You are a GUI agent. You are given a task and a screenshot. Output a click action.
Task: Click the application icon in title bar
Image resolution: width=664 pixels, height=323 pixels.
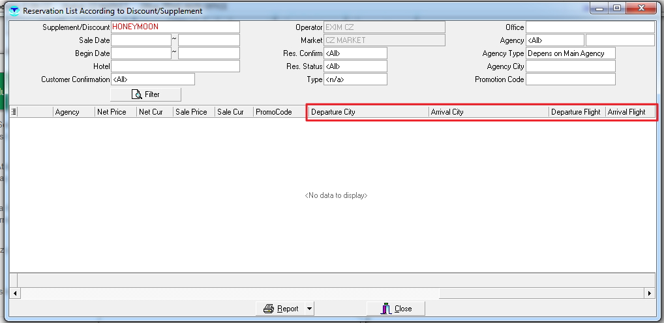pos(14,10)
